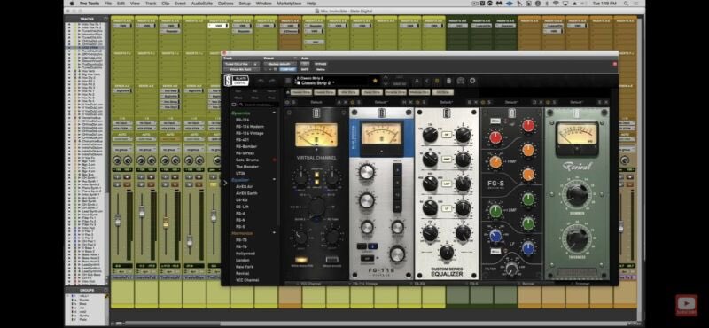The height and width of the screenshot is (328, 709).
Task: Click the COMPARE button in plugin header
Action: 287,69
